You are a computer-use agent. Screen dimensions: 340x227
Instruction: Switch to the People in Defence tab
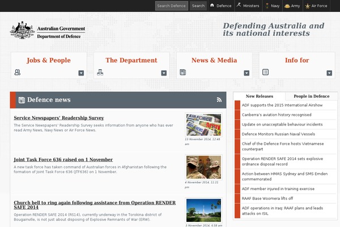(x=311, y=96)
